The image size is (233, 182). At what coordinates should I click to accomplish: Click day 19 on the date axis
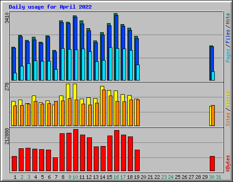pyautogui.click(x=137, y=177)
